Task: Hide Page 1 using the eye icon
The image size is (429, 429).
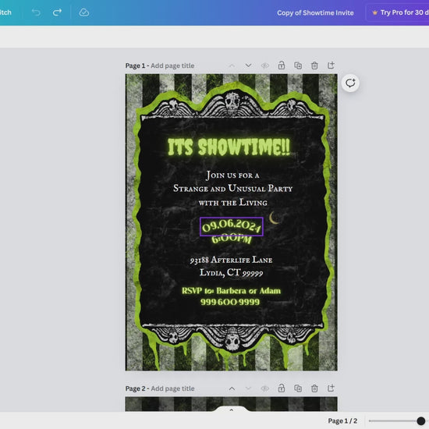Action: click(x=265, y=66)
